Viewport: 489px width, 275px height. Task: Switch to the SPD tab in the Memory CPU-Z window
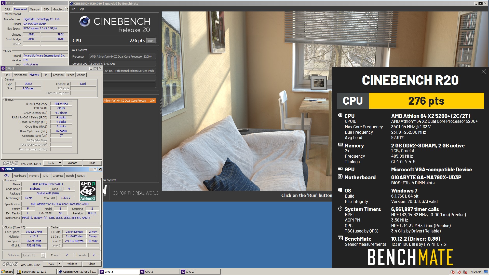tap(46, 75)
